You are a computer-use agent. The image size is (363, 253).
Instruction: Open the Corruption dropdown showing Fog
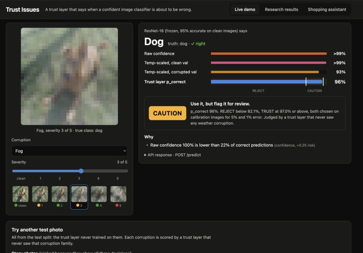[69, 151]
